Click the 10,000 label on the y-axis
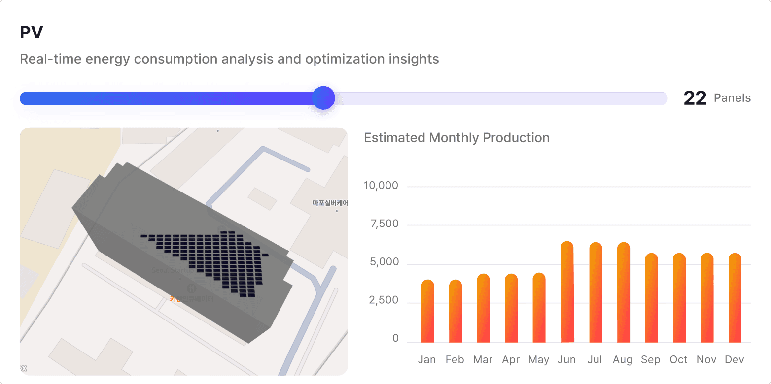 pyautogui.click(x=381, y=186)
